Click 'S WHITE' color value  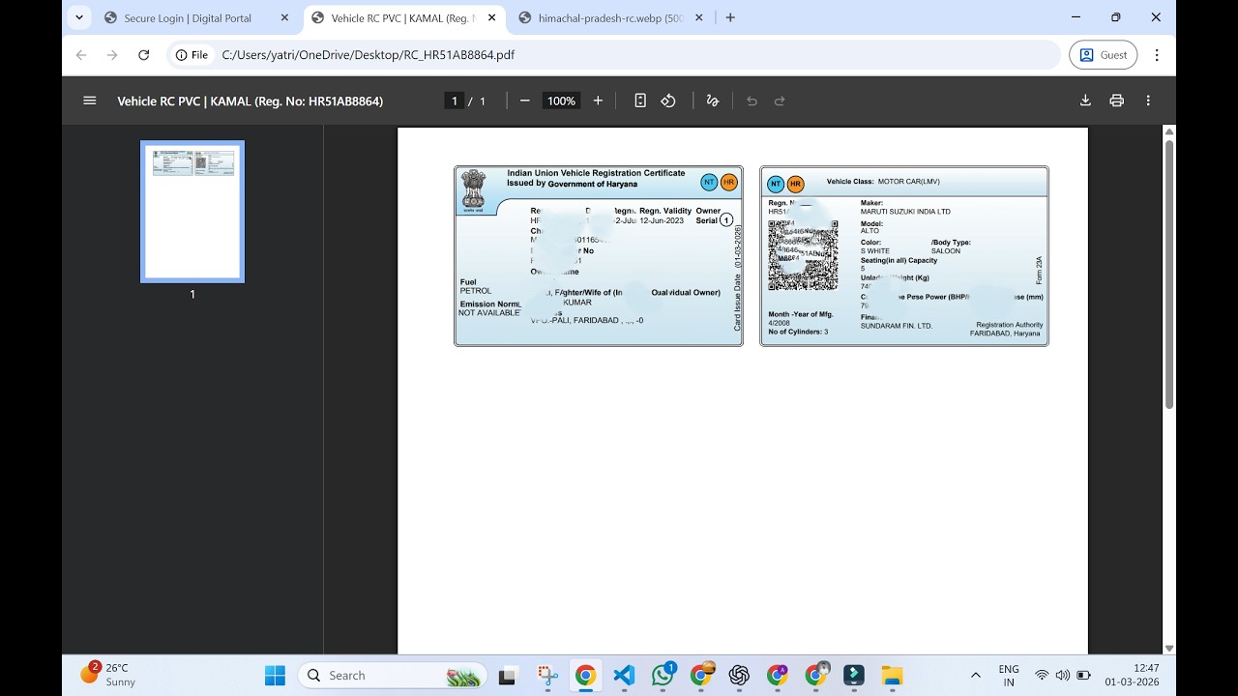tap(875, 251)
